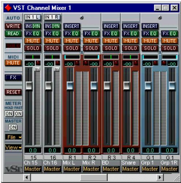Solo the Grp 1 channel
Image resolution: width=181 pixels, height=183 pixels.
(x=150, y=48)
